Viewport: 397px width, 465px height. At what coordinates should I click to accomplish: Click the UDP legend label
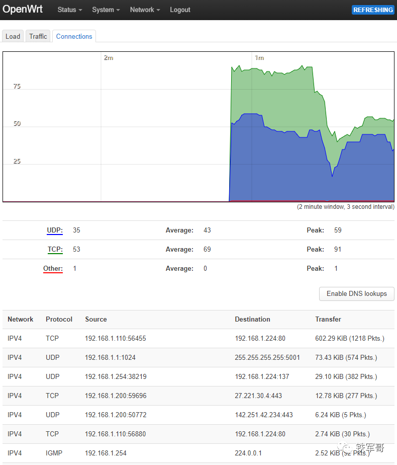pyautogui.click(x=55, y=230)
